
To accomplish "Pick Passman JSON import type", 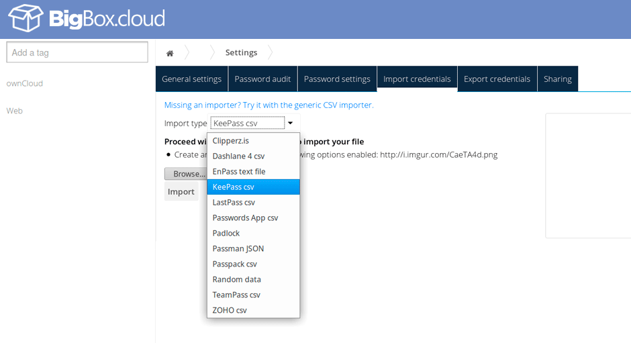I will (253, 249).
